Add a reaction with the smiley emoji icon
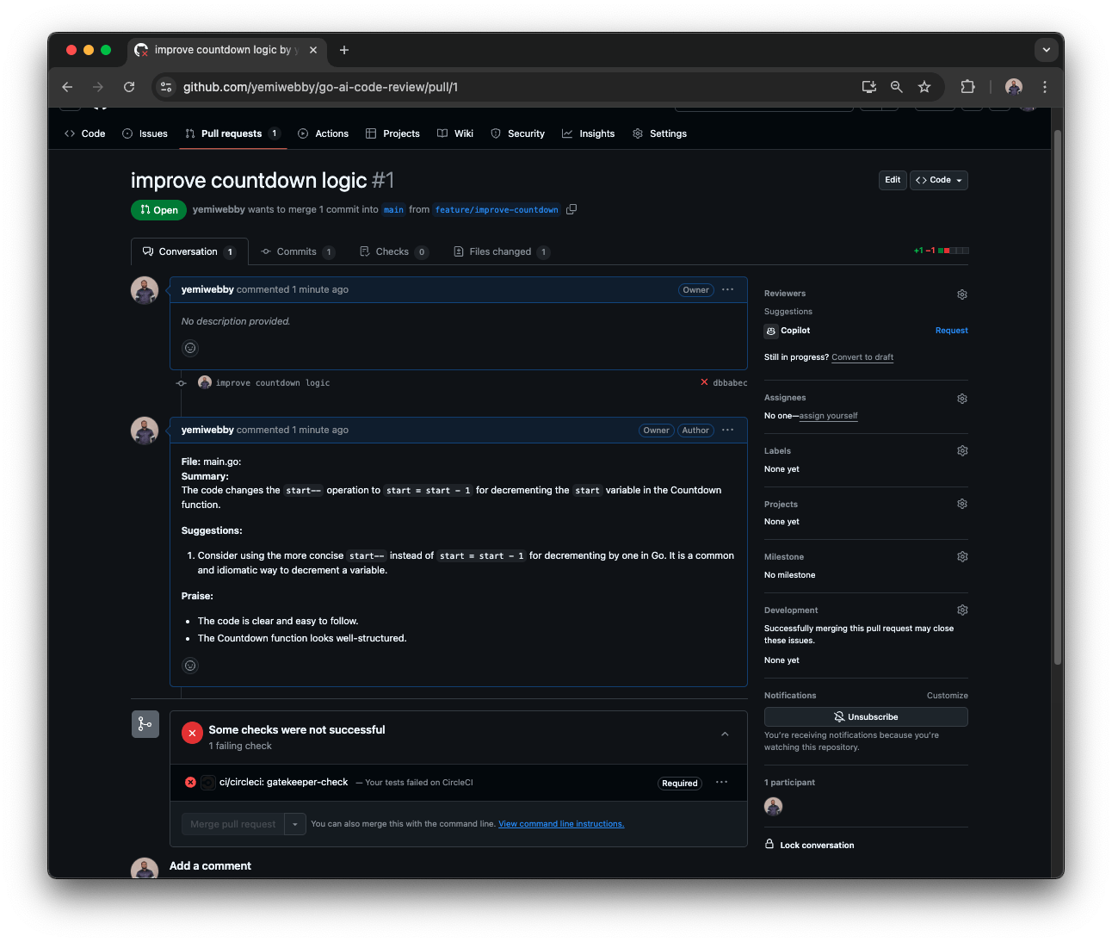The height and width of the screenshot is (942, 1112). (190, 348)
